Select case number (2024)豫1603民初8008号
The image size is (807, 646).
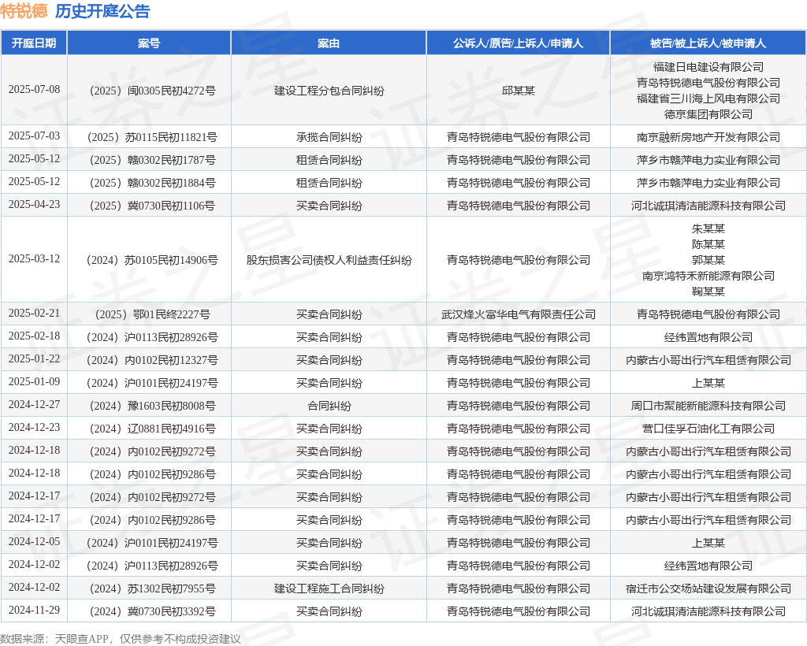coord(152,407)
